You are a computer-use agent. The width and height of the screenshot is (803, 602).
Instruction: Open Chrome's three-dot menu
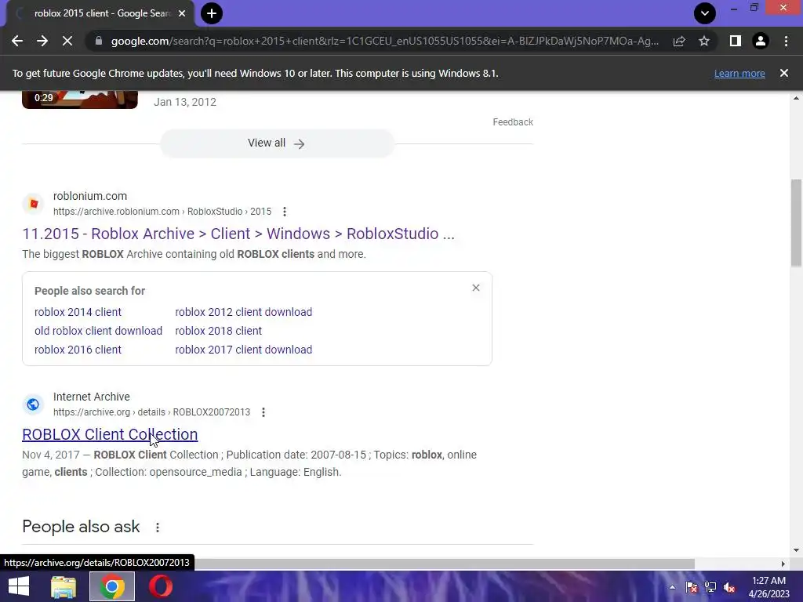click(786, 41)
